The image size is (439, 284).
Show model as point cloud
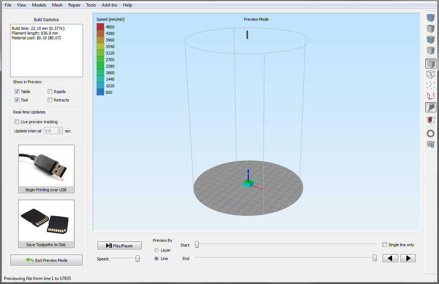(431, 85)
